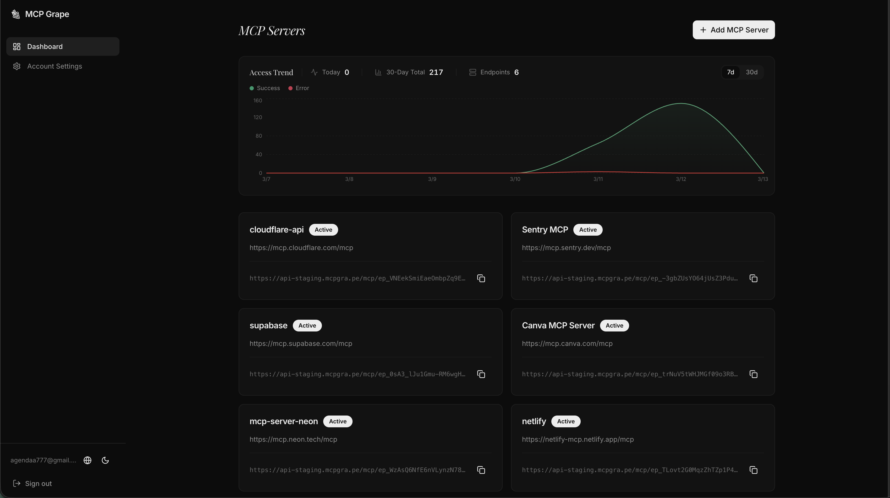Open Account Settings via the gear icon
The width and height of the screenshot is (890, 498).
point(17,66)
